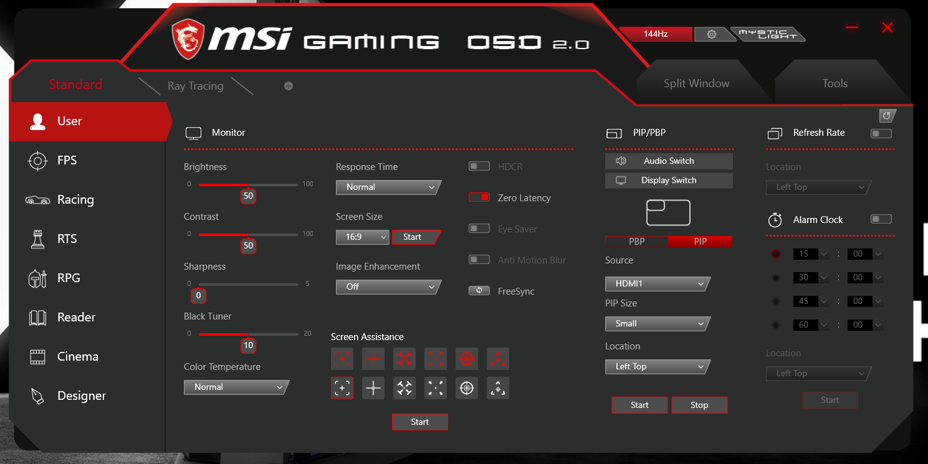Screen dimensions: 928x464
Task: Open the Color Temperature dropdown
Action: coord(236,387)
